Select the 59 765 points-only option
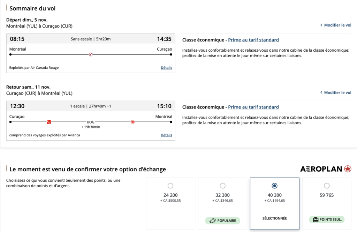Screen dimensions: 357x232 point(326,186)
